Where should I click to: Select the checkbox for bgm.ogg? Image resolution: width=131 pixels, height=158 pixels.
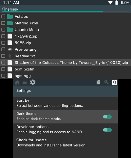(x=3, y=76)
